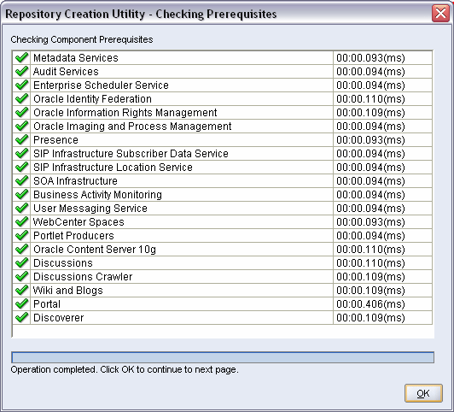Select the Business Activity Monitoring label

(x=97, y=195)
